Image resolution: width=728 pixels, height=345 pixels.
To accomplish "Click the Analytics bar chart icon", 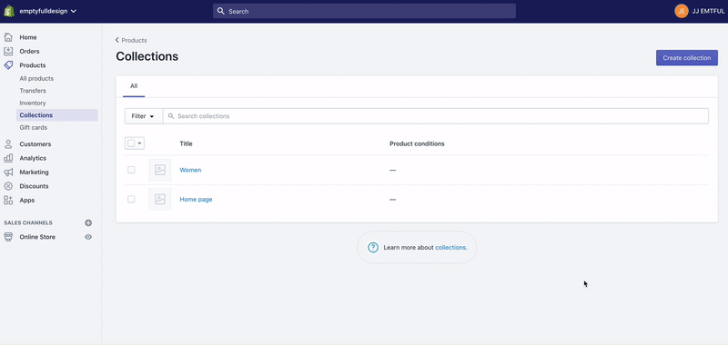I will (8, 158).
